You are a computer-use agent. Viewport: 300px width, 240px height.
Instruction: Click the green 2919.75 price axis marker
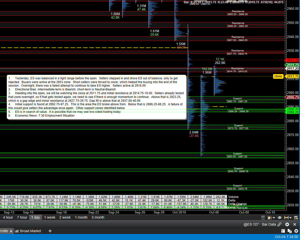292,65
